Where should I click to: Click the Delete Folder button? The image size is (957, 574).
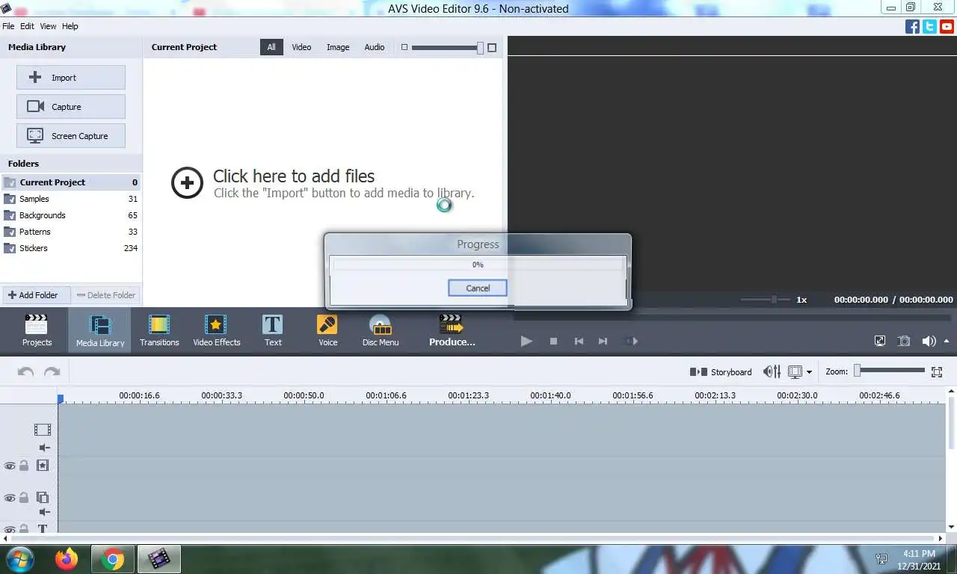106,295
